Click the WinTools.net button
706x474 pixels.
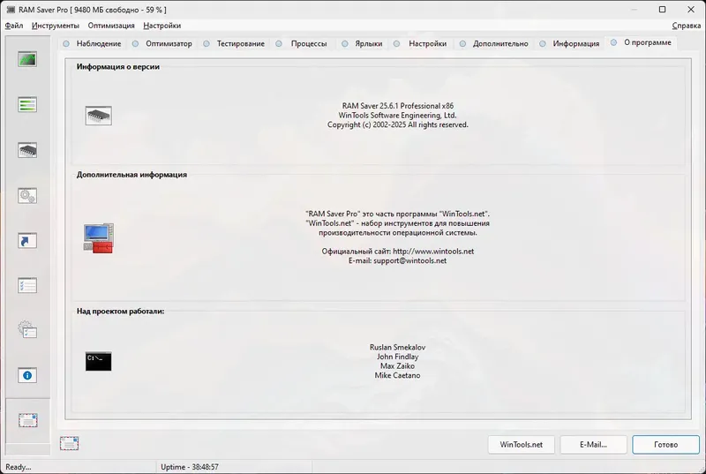[x=521, y=444]
